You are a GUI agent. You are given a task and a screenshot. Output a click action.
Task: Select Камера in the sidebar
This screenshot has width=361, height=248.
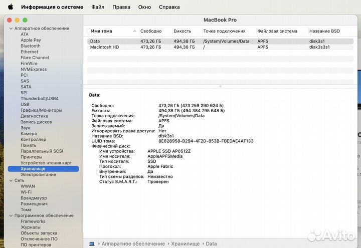click(x=29, y=134)
